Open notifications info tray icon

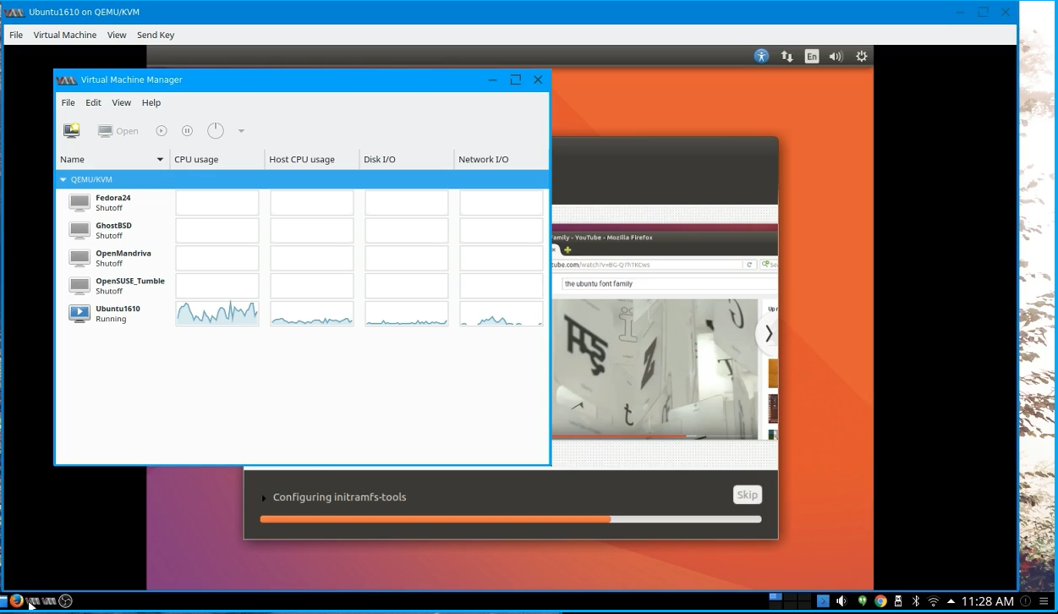(1027, 601)
